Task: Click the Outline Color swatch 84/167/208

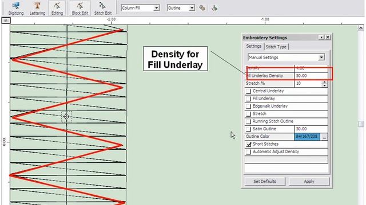Action: [x=308, y=137]
